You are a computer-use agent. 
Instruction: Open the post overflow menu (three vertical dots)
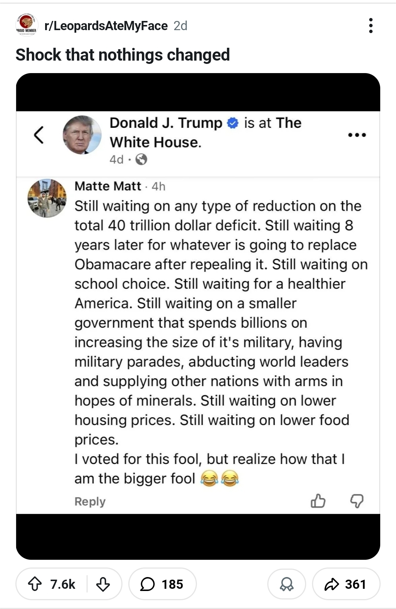coord(371,26)
